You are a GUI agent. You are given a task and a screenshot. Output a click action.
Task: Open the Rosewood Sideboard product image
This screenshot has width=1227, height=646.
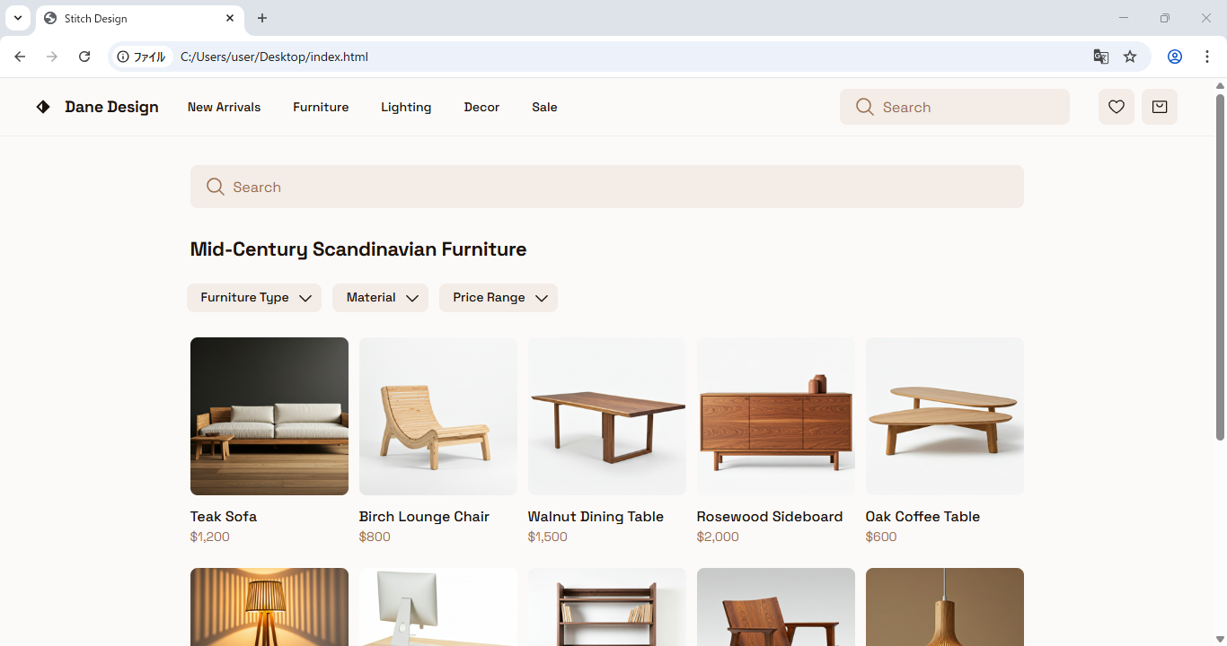pos(776,416)
